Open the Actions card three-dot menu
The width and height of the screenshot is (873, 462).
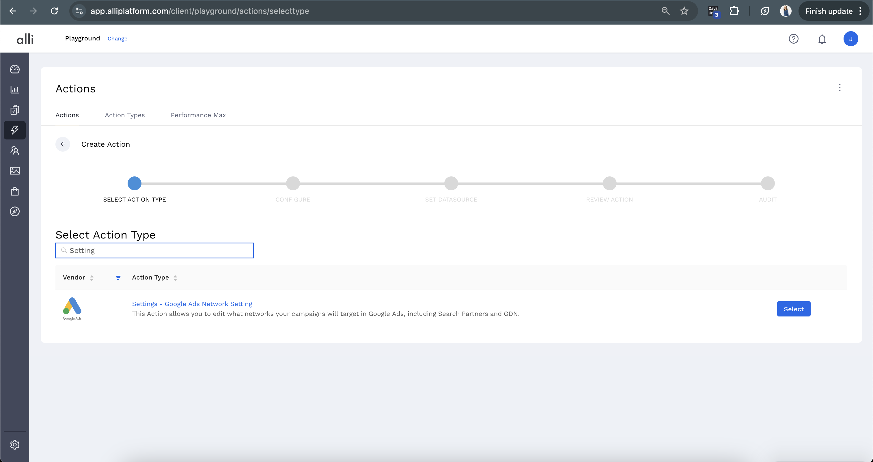[840, 88]
